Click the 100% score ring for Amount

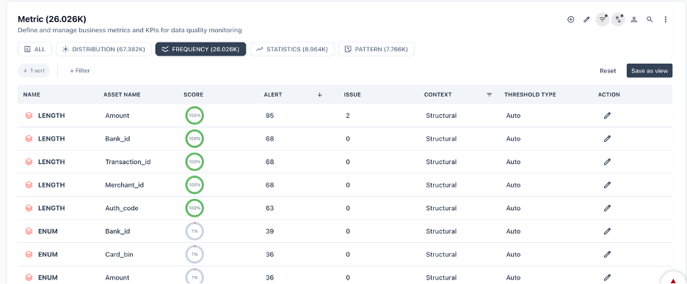point(195,116)
